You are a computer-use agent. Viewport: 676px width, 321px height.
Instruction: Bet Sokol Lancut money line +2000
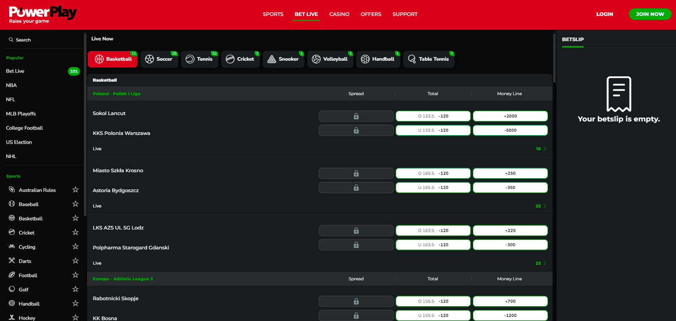click(510, 116)
